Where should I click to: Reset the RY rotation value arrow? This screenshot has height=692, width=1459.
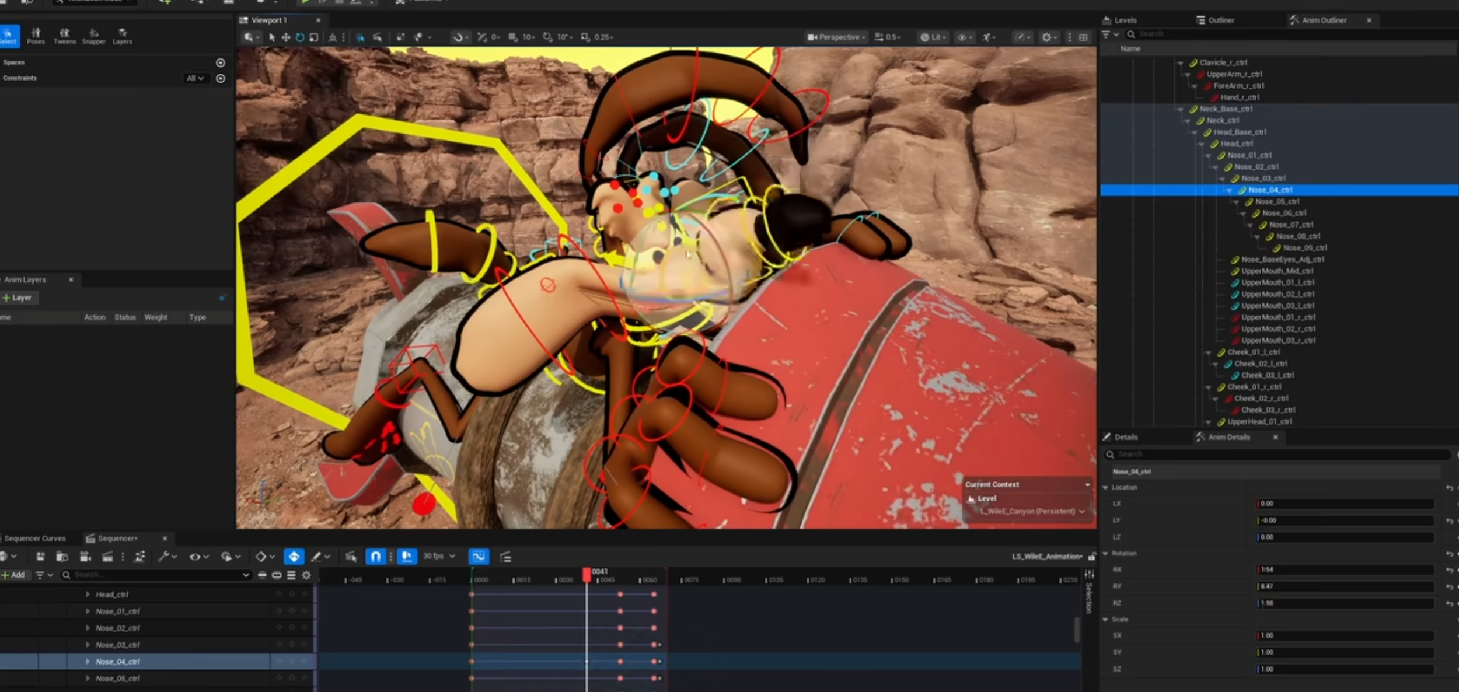click(x=1450, y=586)
